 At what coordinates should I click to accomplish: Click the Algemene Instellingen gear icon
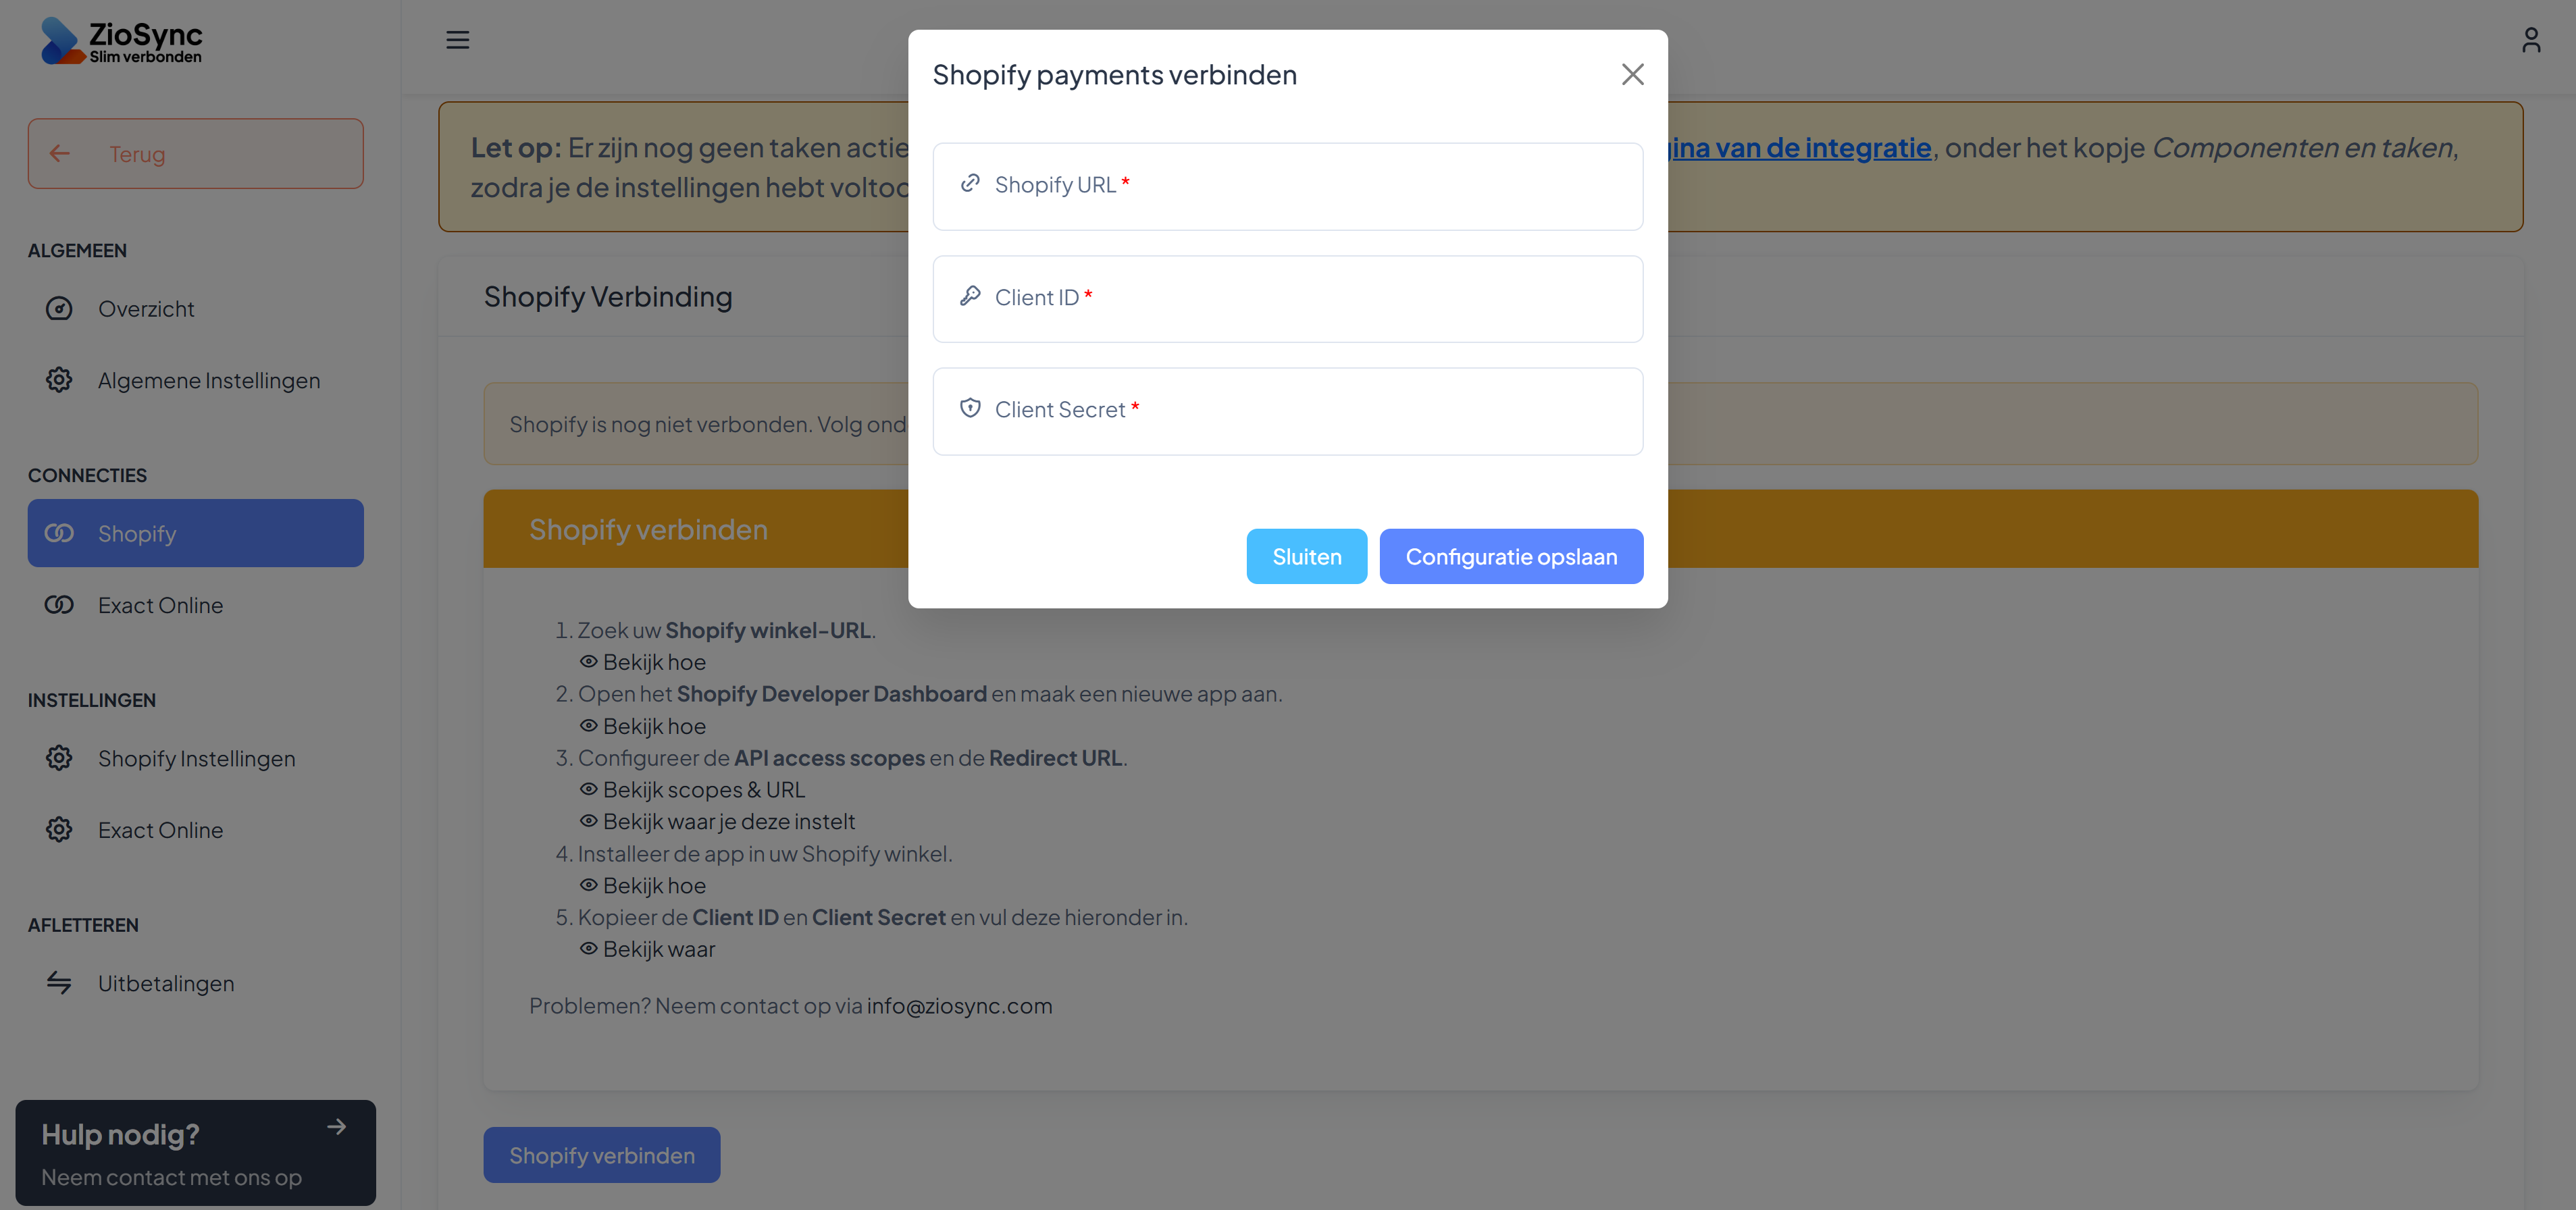coord(59,380)
